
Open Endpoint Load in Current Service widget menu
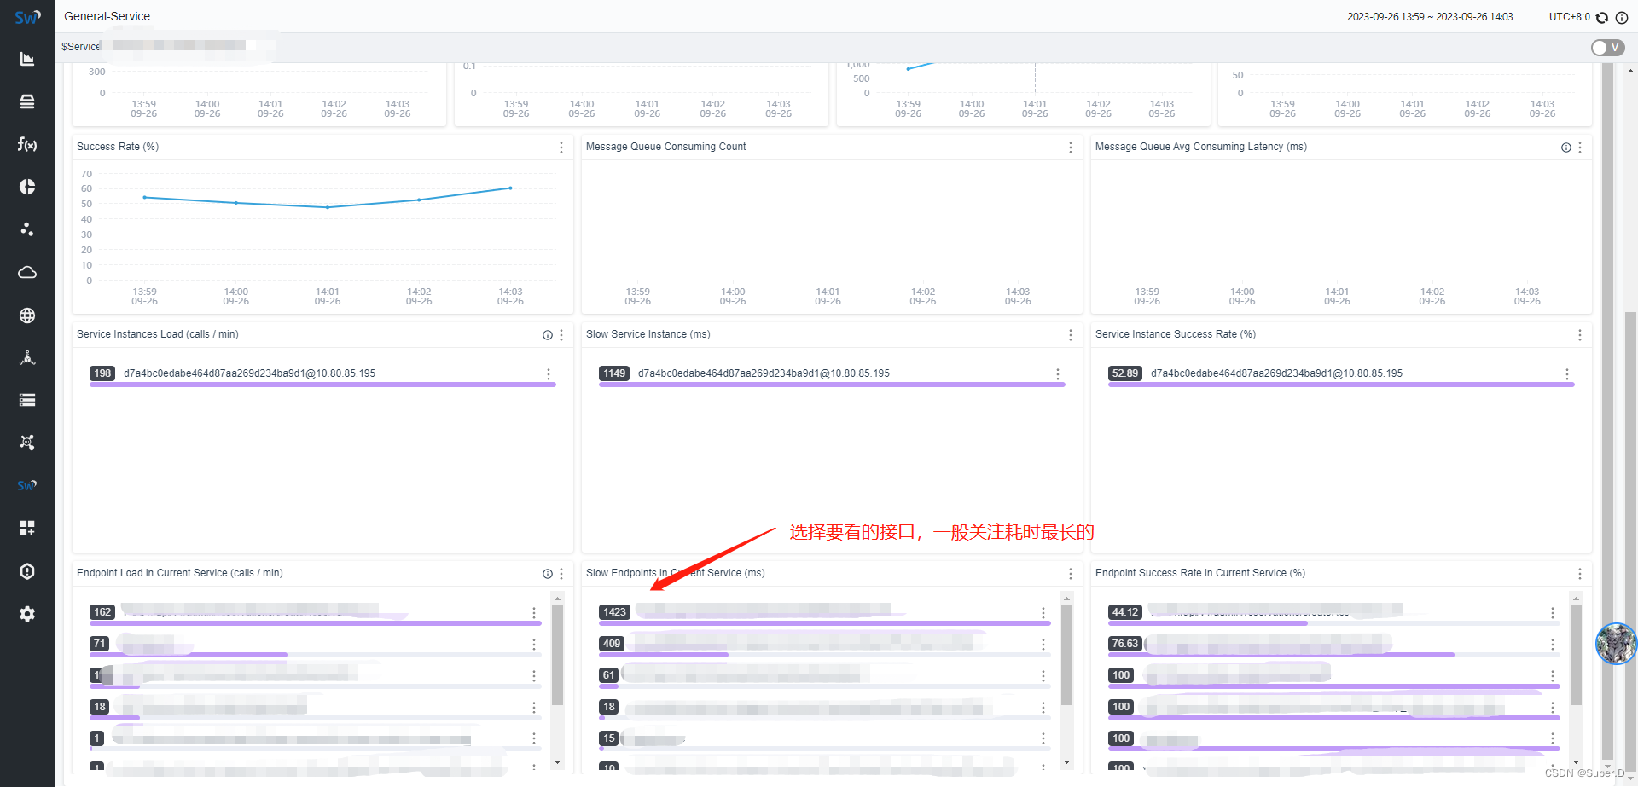[x=561, y=574]
